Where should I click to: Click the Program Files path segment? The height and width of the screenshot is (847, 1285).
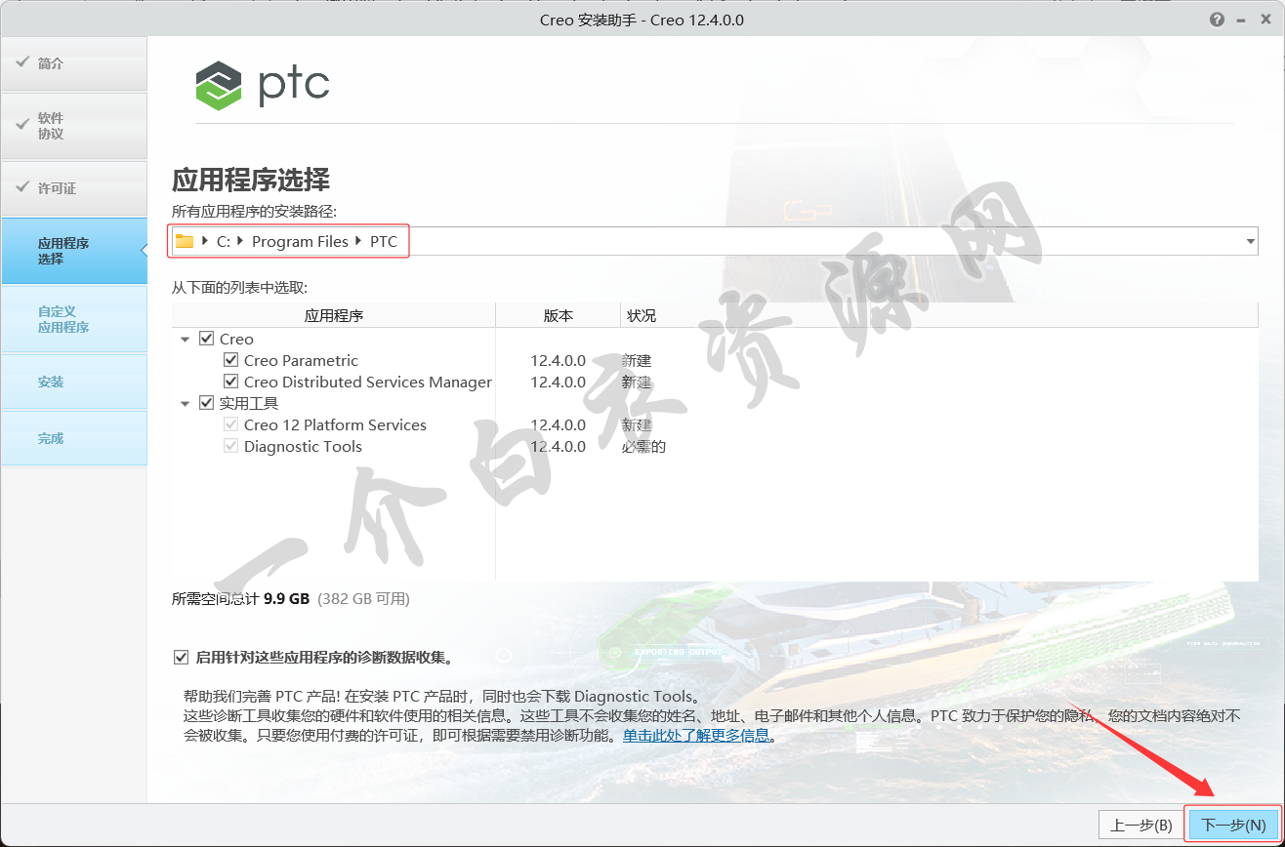click(x=300, y=241)
